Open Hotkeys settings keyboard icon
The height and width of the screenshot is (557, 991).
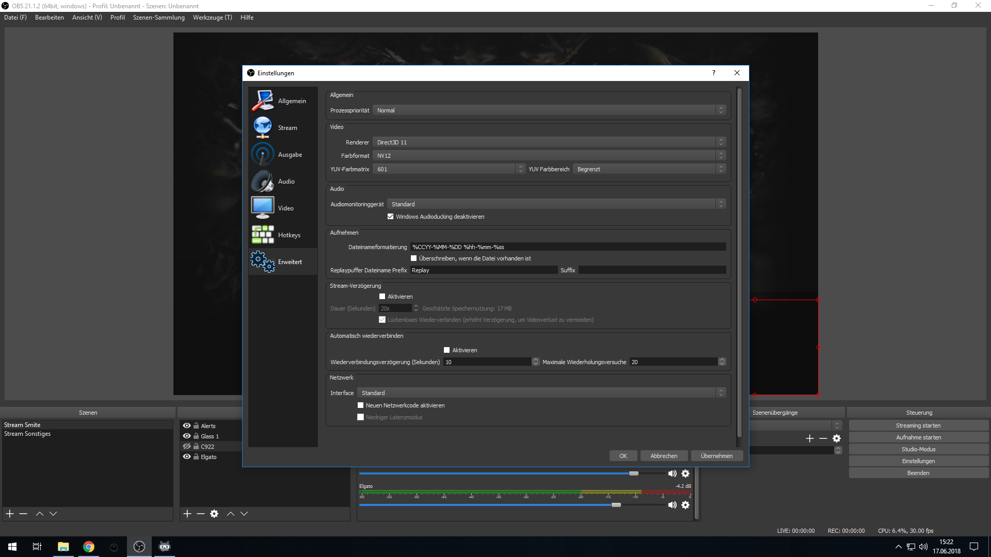(263, 235)
